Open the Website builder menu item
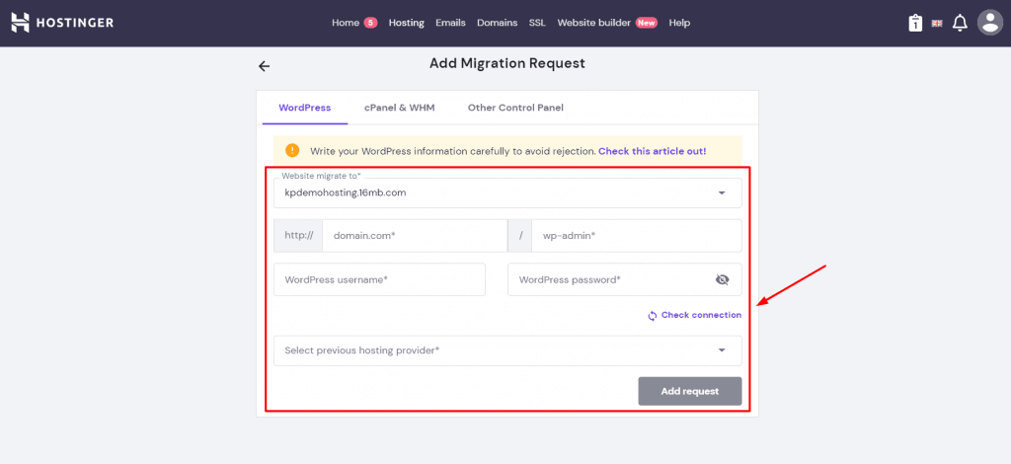Screen dimensions: 1011x464 click(x=593, y=23)
